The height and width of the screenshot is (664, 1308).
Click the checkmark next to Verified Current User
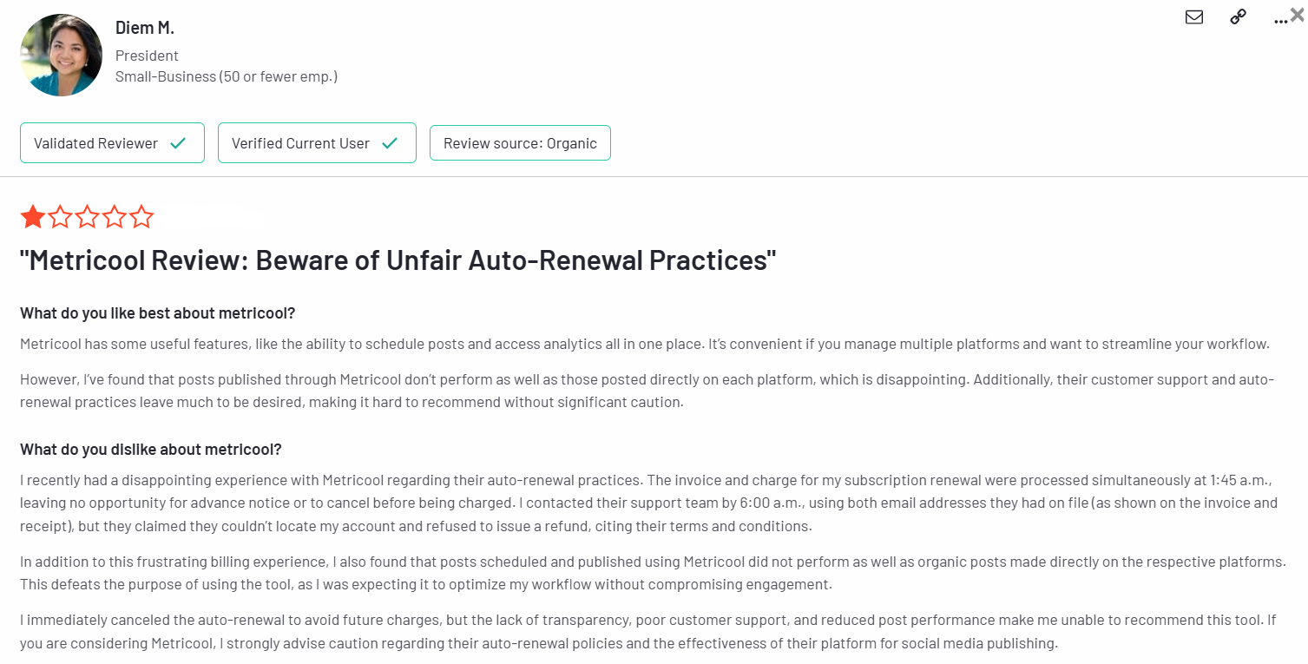coord(390,143)
